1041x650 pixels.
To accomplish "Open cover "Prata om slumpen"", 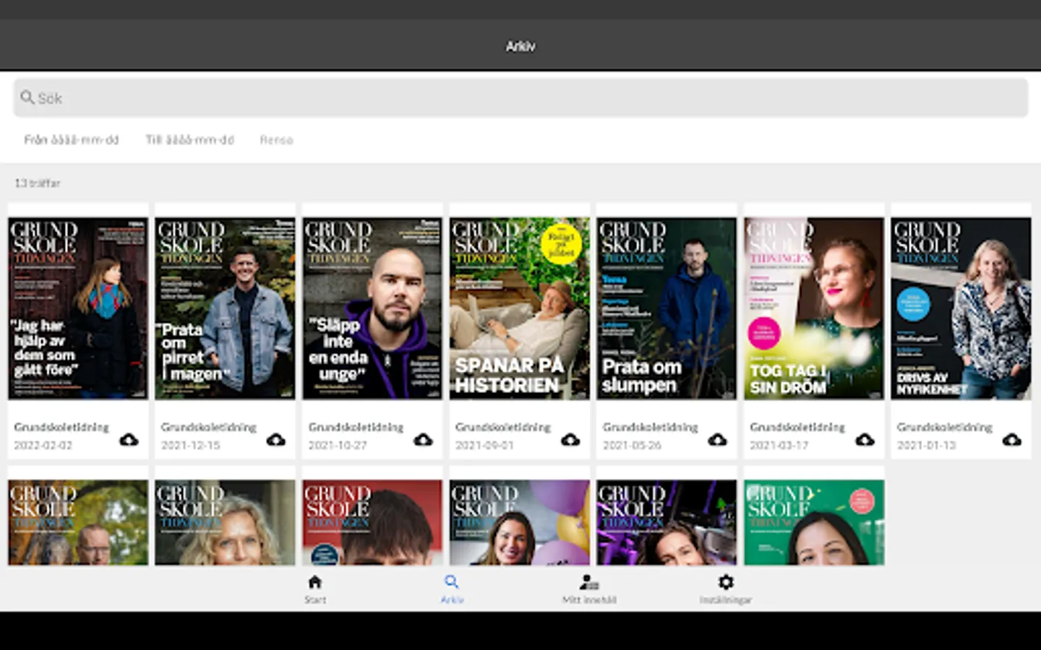I will [x=667, y=308].
